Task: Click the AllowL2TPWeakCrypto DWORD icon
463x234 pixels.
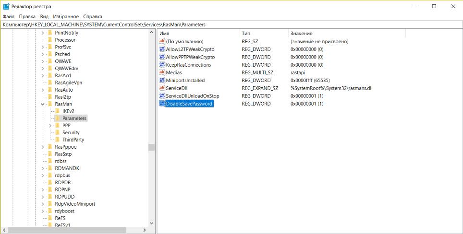Action: (162, 49)
